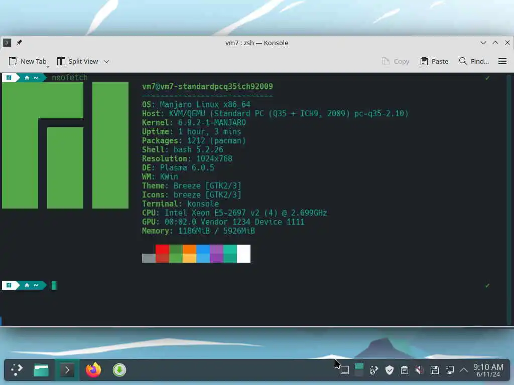This screenshot has width=514, height=385.
Task: Close the Konsole window
Action: pyautogui.click(x=507, y=43)
